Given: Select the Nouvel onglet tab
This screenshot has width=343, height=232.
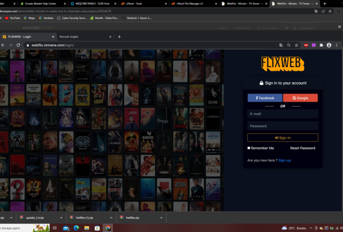Looking at the screenshot, I should click(85, 37).
